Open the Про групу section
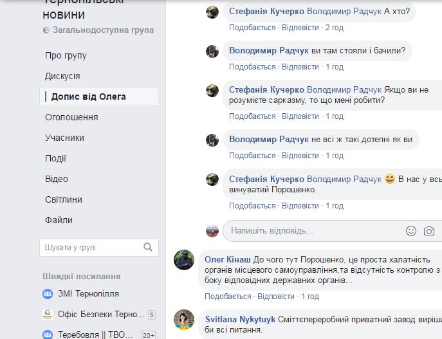 (66, 55)
